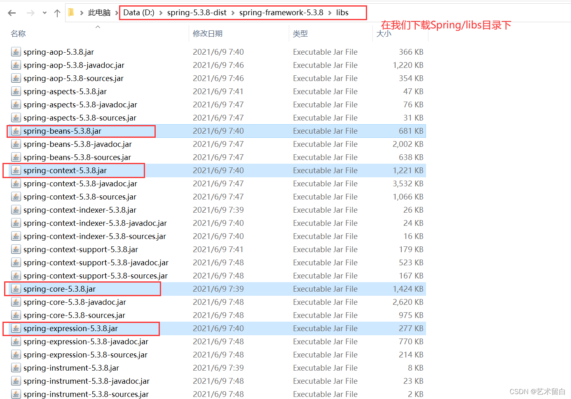Click type cell of spring-expression-5.3.8.jar row

coord(325,328)
